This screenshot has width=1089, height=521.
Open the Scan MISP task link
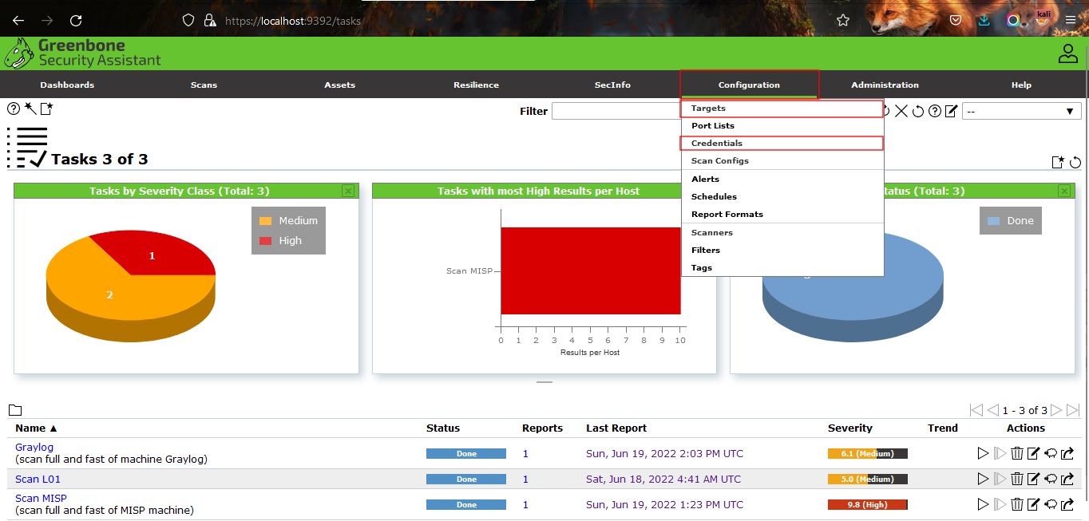[41, 499]
